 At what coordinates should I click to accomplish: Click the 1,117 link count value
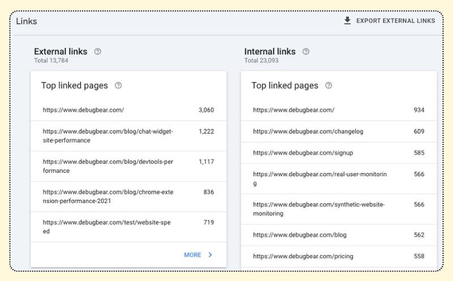coord(206,162)
